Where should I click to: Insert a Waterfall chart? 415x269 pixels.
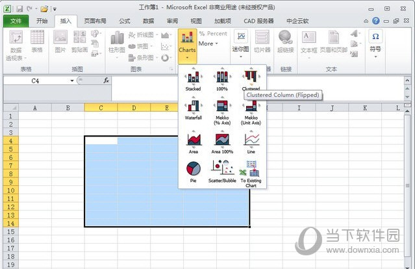194,108
